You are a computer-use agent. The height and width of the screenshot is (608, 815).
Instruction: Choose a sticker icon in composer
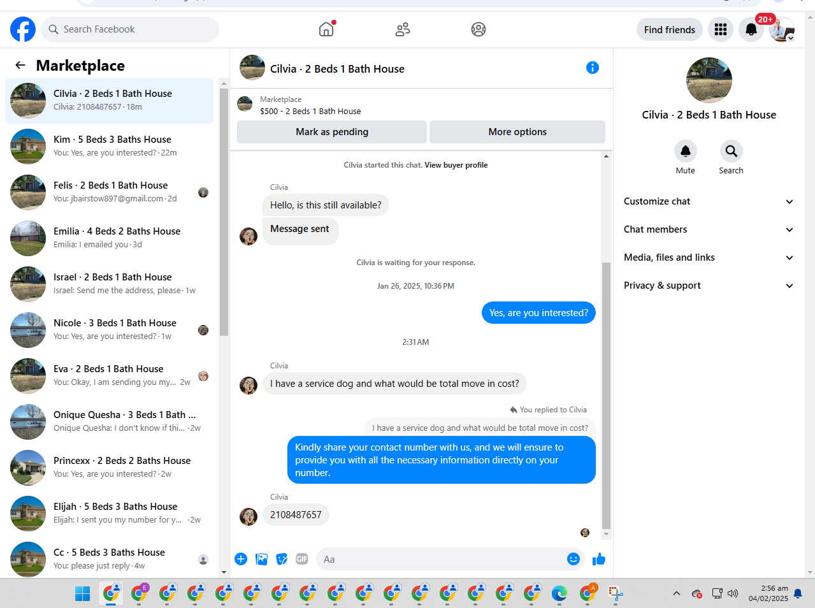pos(282,559)
